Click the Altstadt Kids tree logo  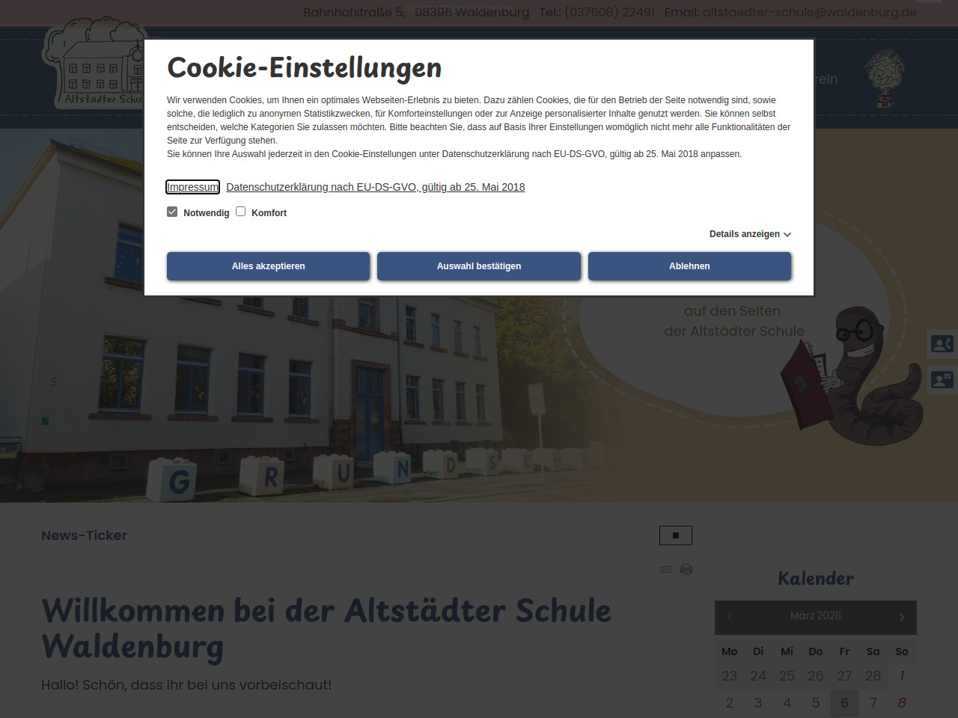click(x=885, y=79)
